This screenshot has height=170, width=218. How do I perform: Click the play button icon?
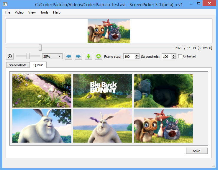(10, 56)
